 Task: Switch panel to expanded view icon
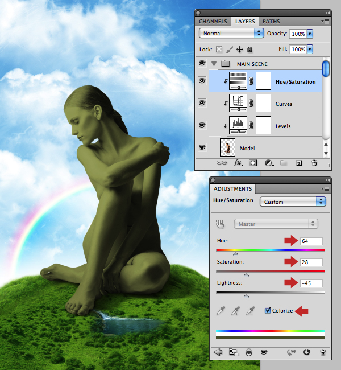pyautogui.click(x=234, y=352)
